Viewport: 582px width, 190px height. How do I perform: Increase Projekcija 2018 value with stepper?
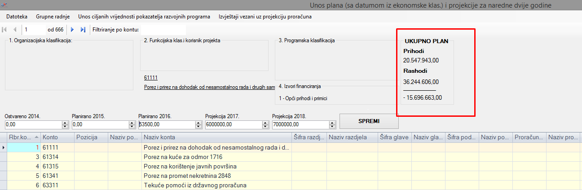click(x=332, y=123)
